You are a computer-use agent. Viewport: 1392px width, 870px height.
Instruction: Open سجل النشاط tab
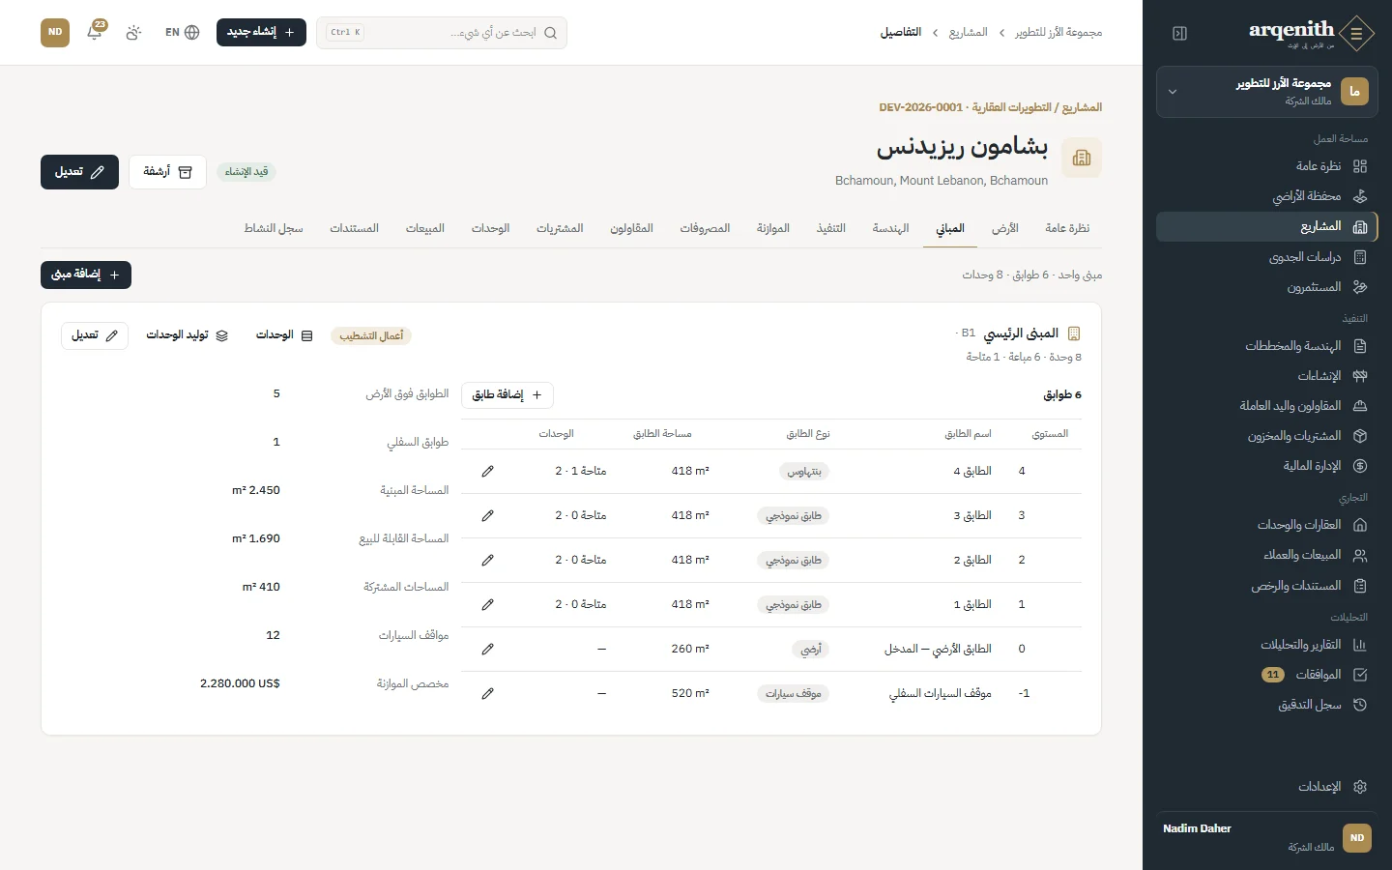click(x=274, y=229)
